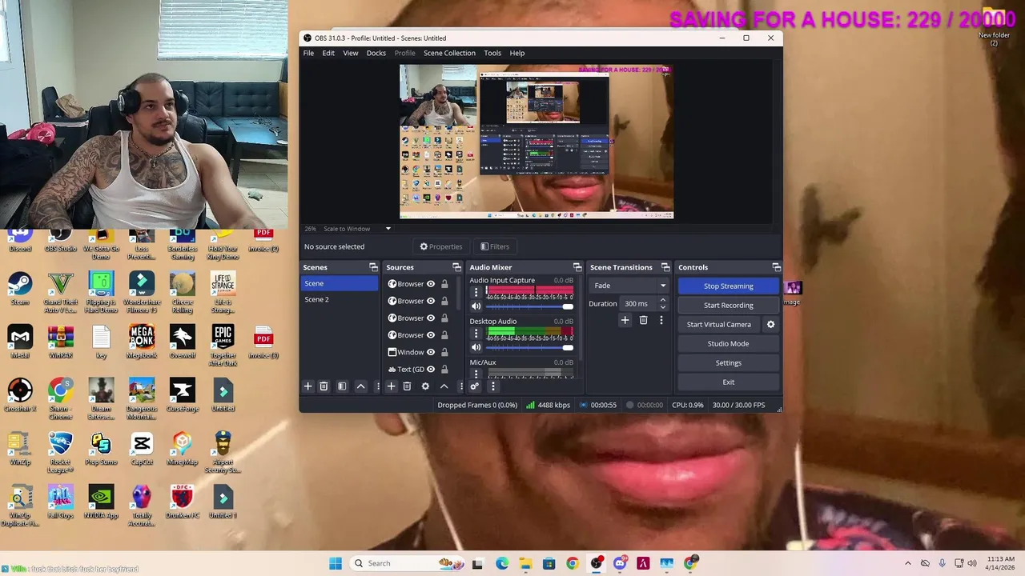This screenshot has height=576, width=1025.
Task: Open the File menu
Action: point(308,53)
